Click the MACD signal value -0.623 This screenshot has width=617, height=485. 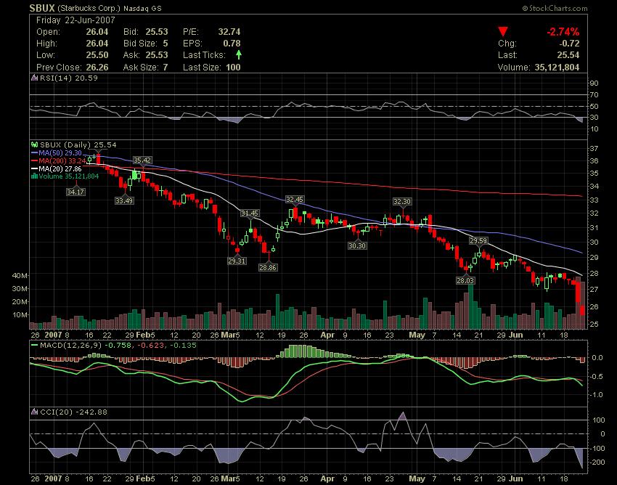tap(150, 346)
